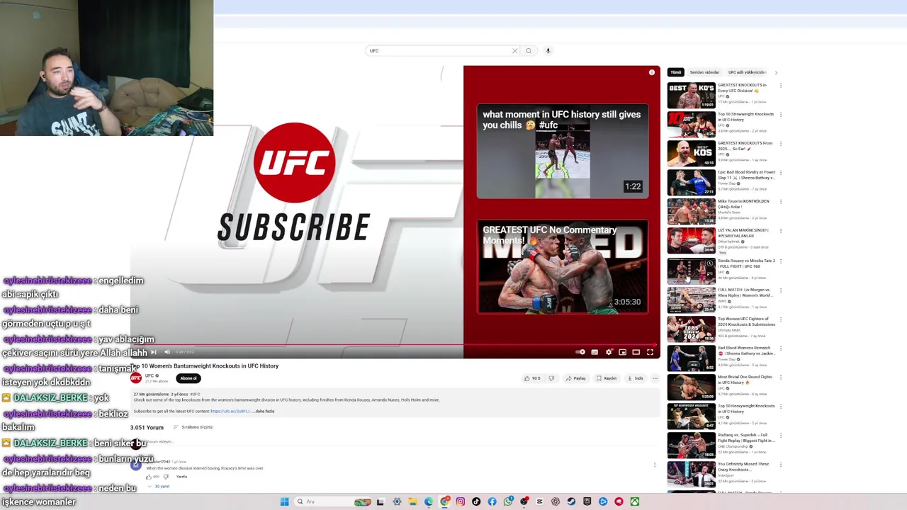
Task: Open the ufc.ac link in the description
Action: (230, 411)
